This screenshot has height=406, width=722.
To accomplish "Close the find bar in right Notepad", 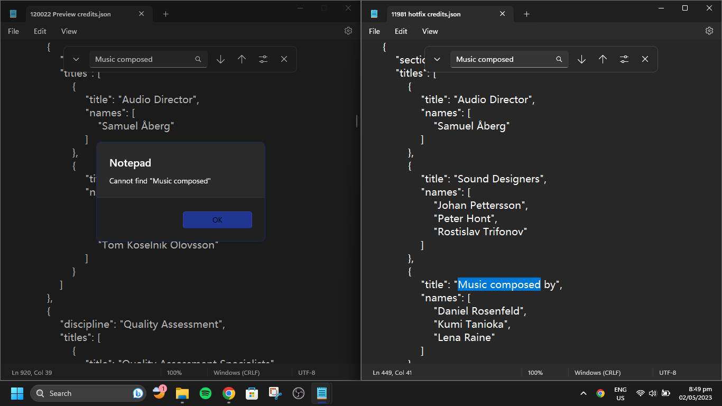I will (x=645, y=59).
